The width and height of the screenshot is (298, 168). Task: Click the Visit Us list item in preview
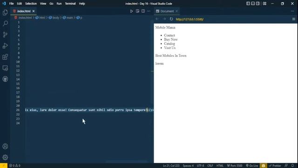pos(169,48)
